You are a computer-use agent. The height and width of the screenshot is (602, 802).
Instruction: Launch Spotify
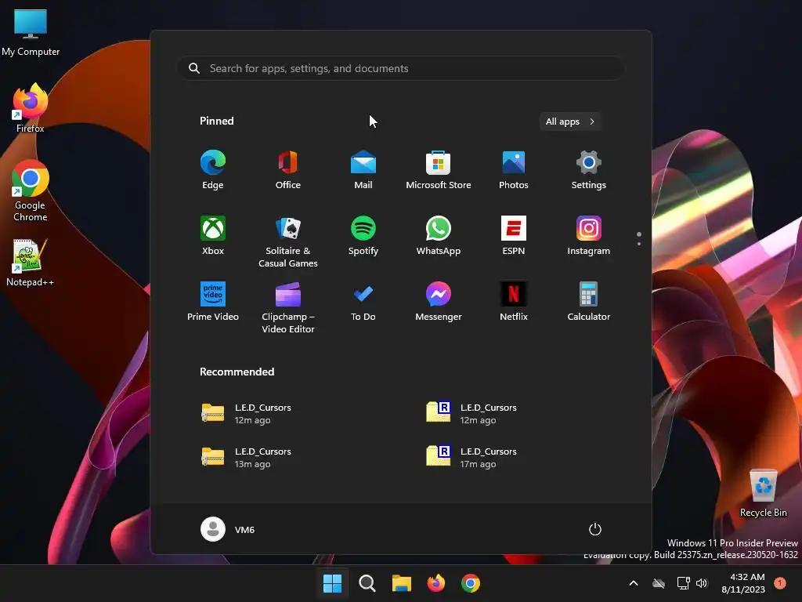pos(363,235)
